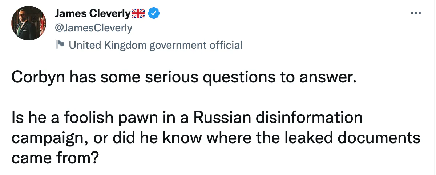Image resolution: width=436 pixels, height=175 pixels.
Task: Click the United Kingdom government official label
Action: point(155,45)
